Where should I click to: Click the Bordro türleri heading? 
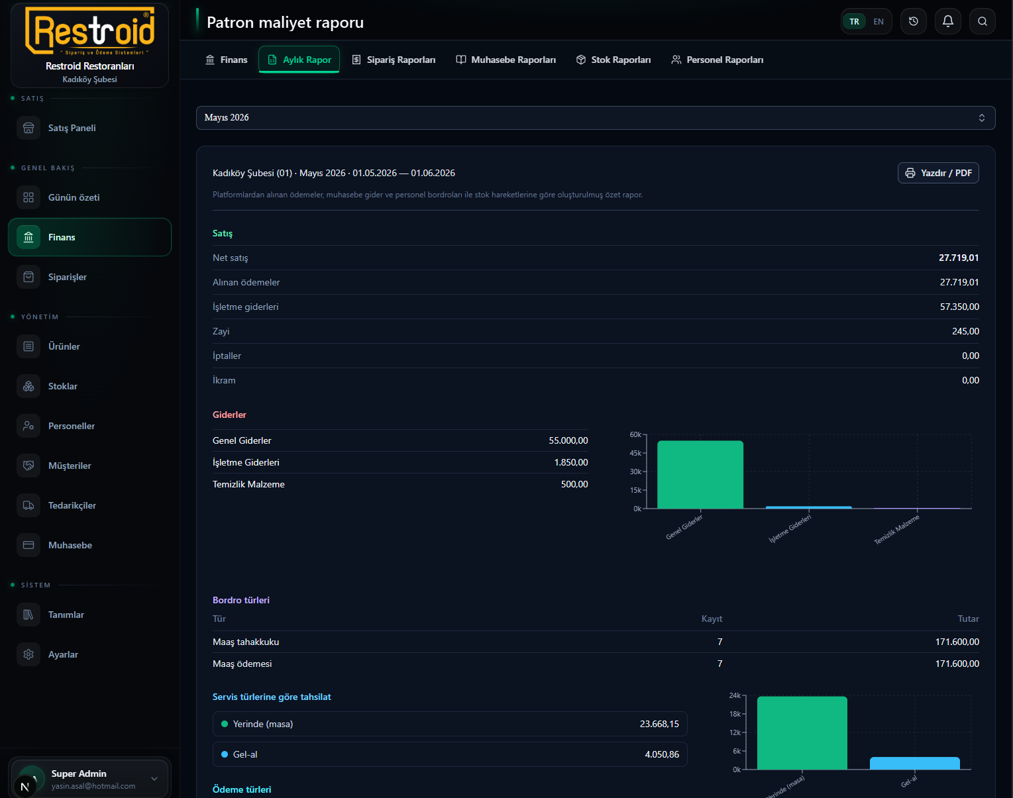pos(241,600)
